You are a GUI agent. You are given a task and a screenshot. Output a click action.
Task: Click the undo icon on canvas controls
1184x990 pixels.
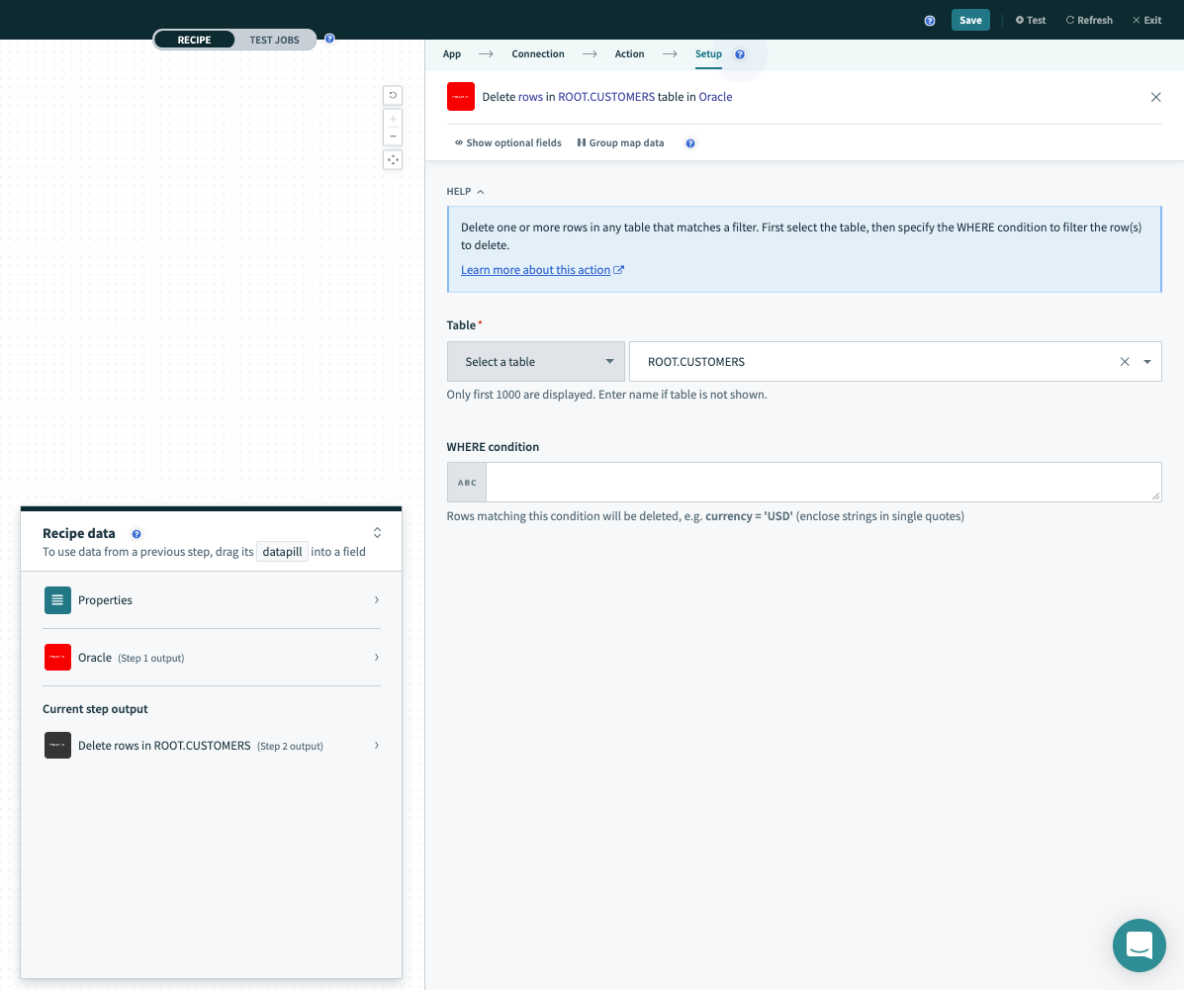[393, 95]
